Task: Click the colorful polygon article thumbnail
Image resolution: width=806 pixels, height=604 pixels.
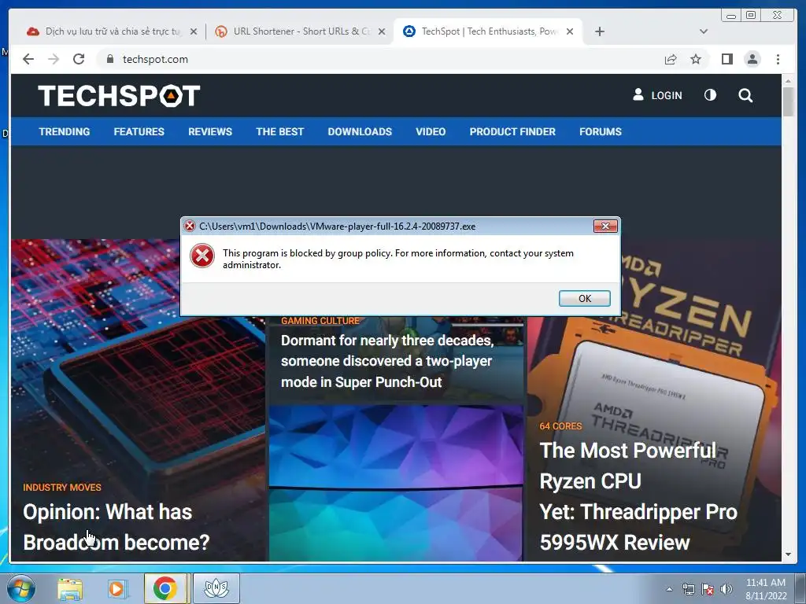Action: coord(396,483)
